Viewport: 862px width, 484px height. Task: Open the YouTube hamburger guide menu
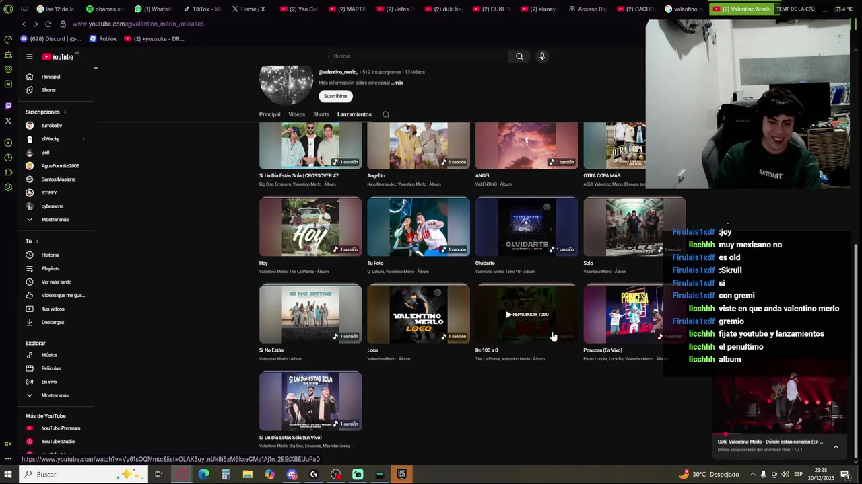pyautogui.click(x=29, y=56)
